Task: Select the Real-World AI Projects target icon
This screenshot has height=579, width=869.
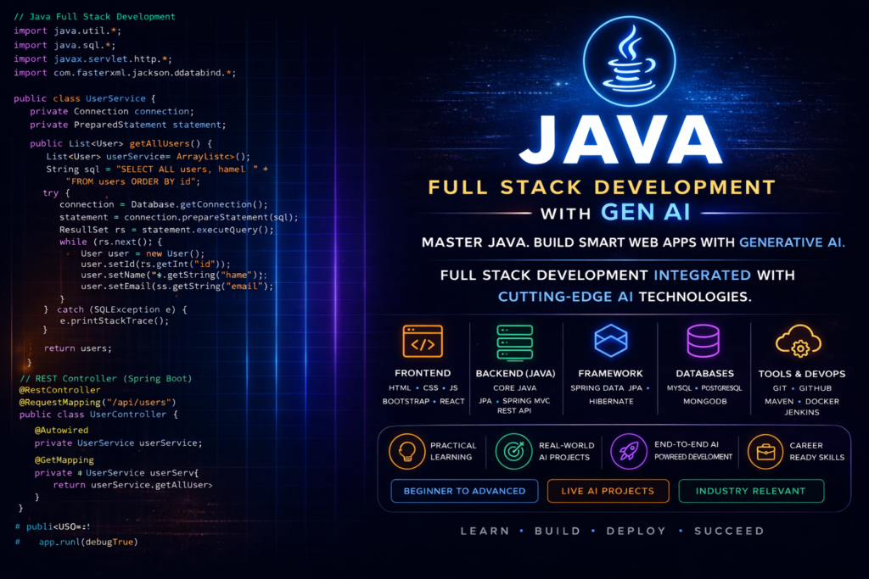Action: coord(513,451)
